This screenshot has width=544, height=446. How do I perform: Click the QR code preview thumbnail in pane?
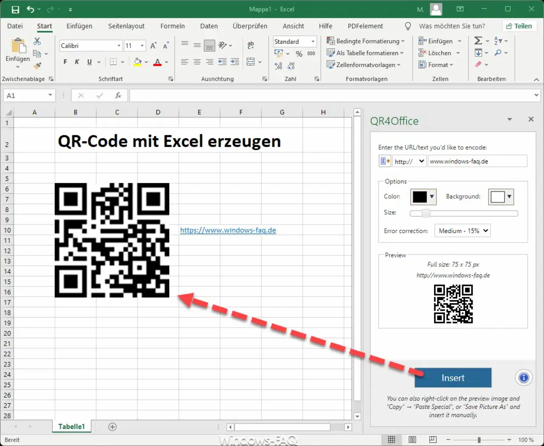(453, 304)
